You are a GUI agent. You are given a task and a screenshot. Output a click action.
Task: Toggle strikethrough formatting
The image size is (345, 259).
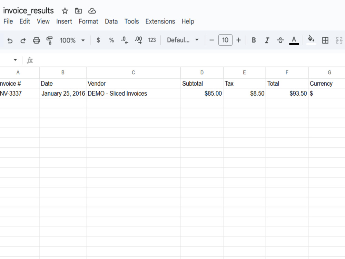280,40
